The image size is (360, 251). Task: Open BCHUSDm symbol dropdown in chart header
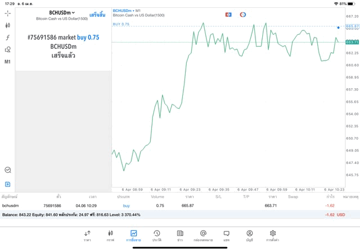(124, 11)
